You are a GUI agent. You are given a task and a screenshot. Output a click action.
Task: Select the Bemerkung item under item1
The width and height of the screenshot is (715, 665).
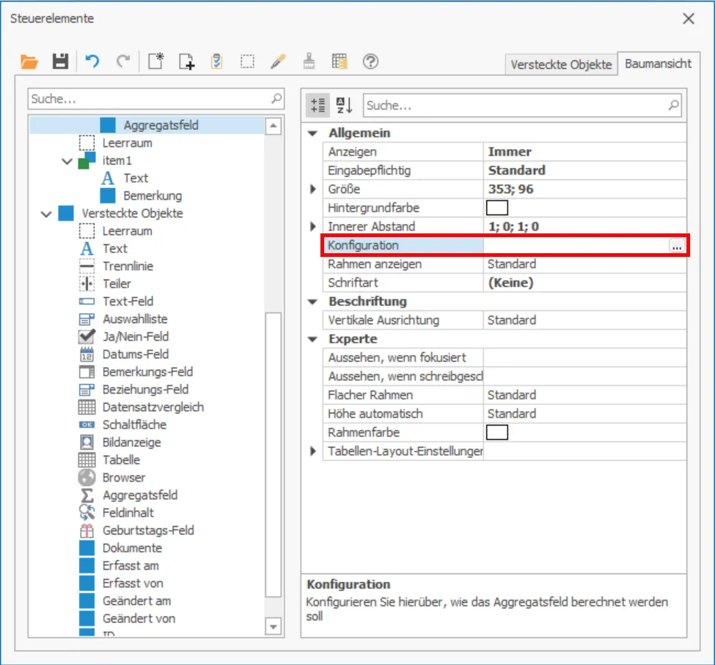[x=141, y=196]
